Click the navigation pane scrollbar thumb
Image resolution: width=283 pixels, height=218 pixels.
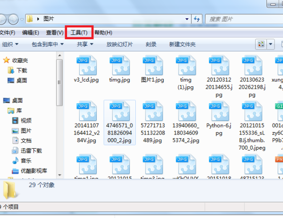pyautogui.click(x=59, y=83)
